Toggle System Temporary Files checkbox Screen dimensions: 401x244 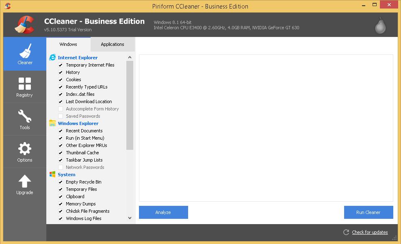(x=61, y=189)
